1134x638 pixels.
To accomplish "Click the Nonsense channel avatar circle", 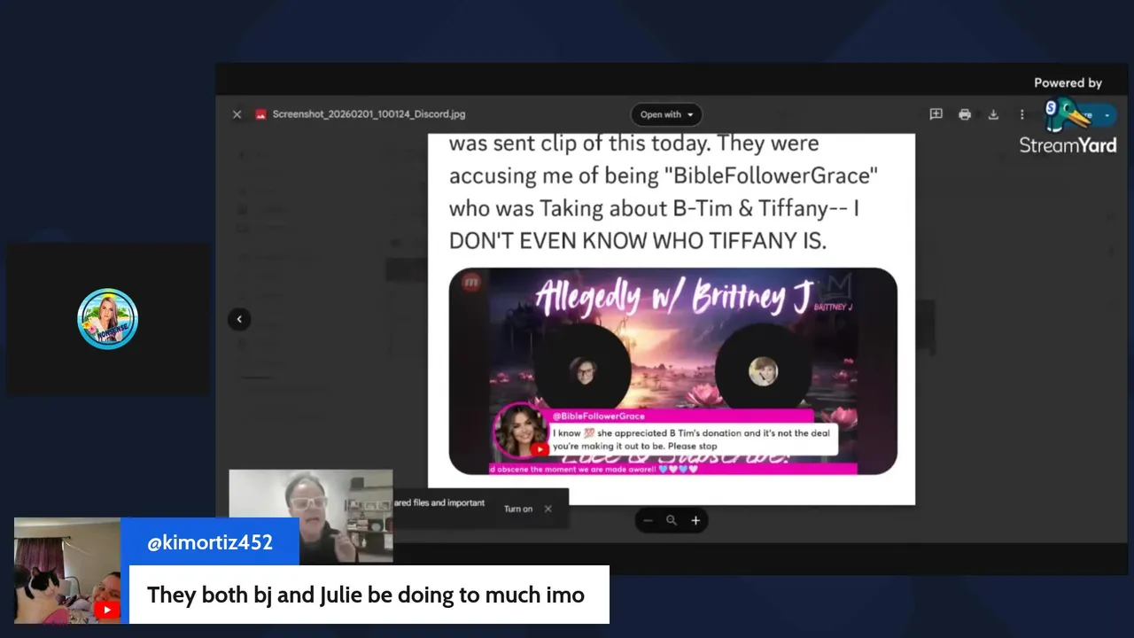I will click(108, 319).
